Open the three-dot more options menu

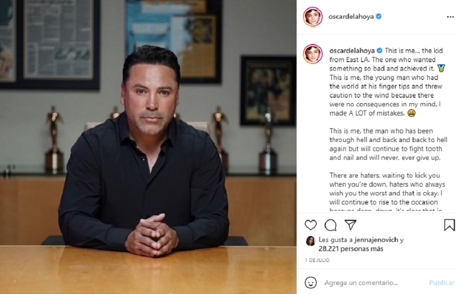450,17
